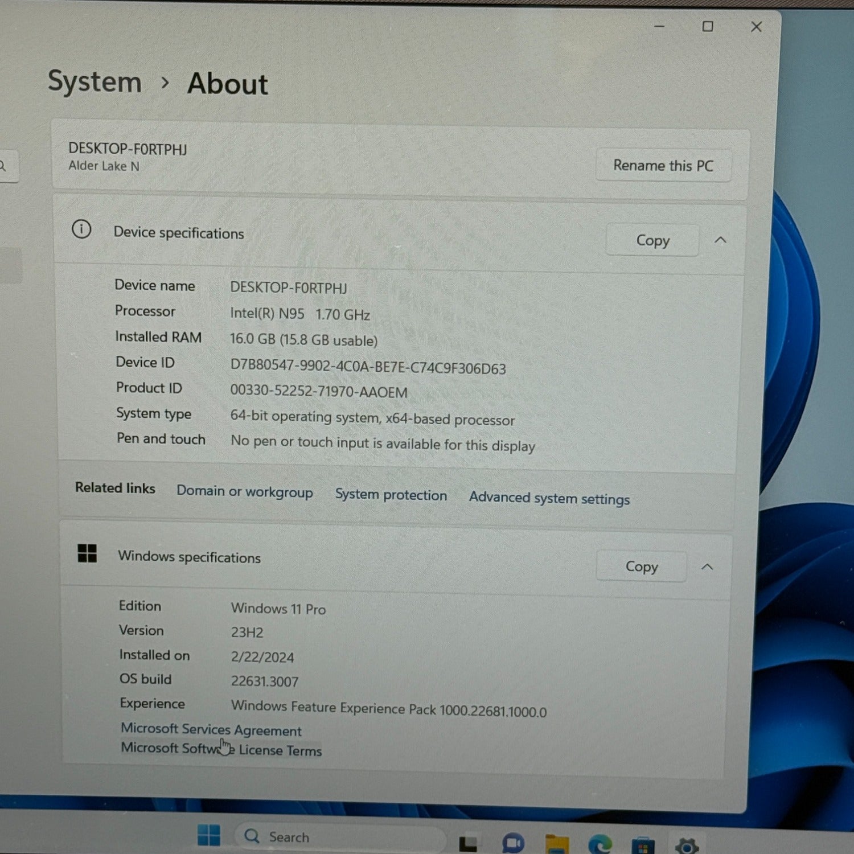
Task: Go back to System in breadcrumb
Action: click(95, 81)
